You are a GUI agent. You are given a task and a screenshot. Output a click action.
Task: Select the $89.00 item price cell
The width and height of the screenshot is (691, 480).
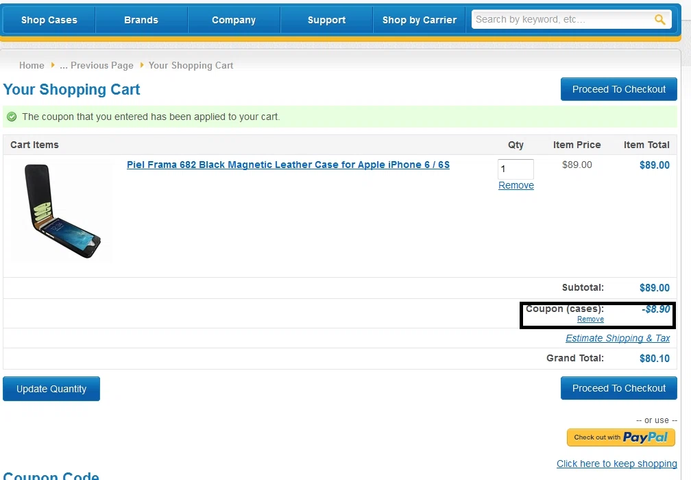[x=577, y=165]
